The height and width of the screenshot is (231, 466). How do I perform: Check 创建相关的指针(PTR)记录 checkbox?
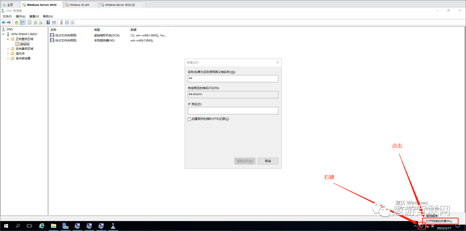point(189,119)
